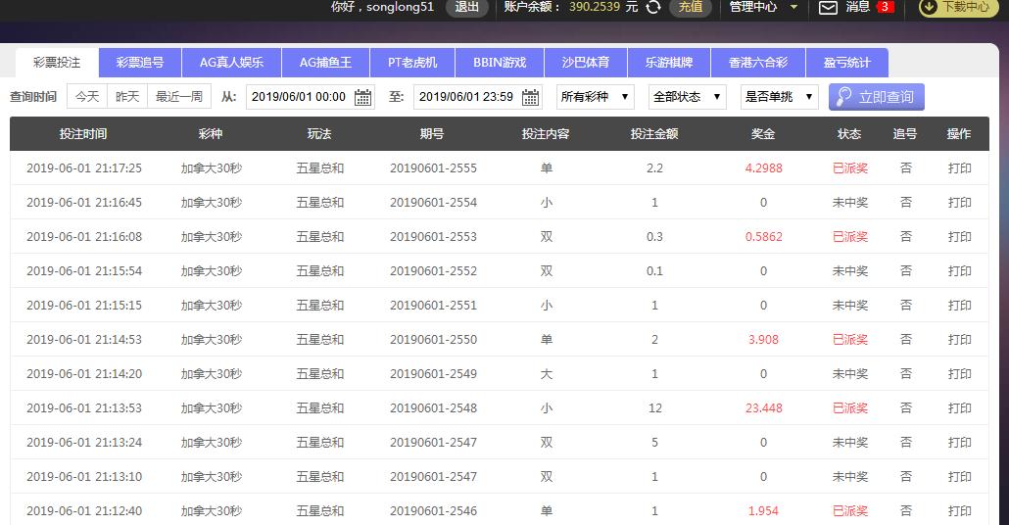The image size is (1009, 525).
Task: Open the 乐游棋牌 tab
Action: point(669,63)
